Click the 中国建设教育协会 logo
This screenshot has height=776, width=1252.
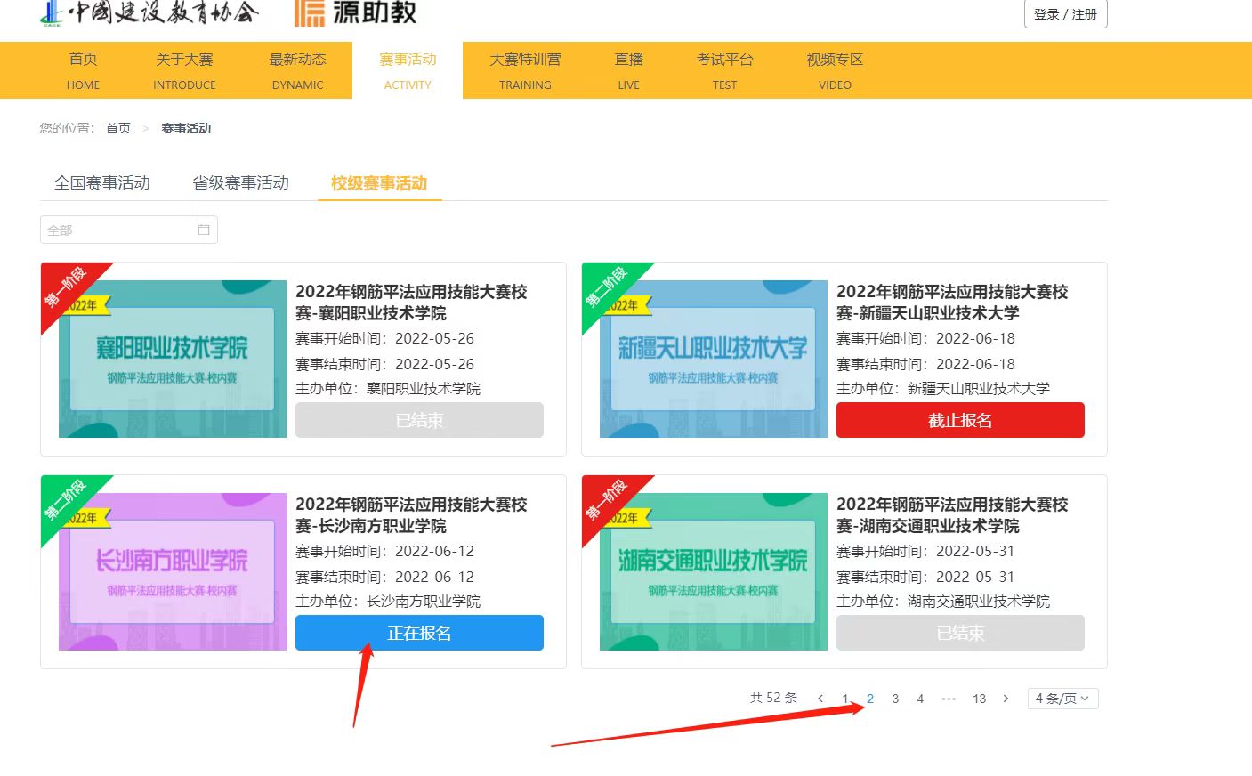coord(149,12)
